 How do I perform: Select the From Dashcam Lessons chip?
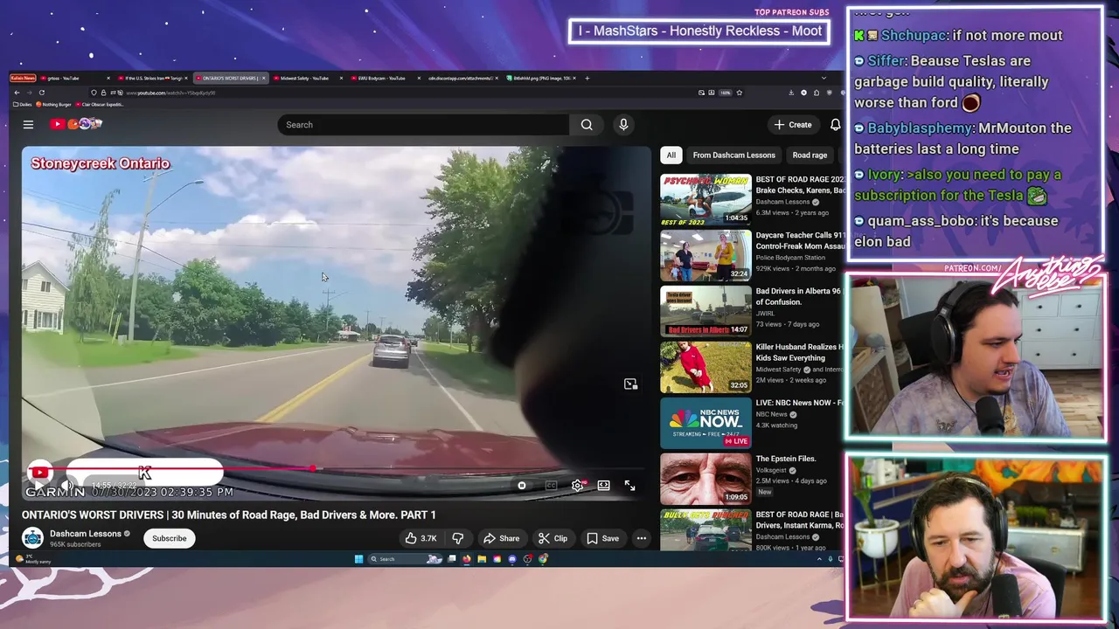pos(733,156)
